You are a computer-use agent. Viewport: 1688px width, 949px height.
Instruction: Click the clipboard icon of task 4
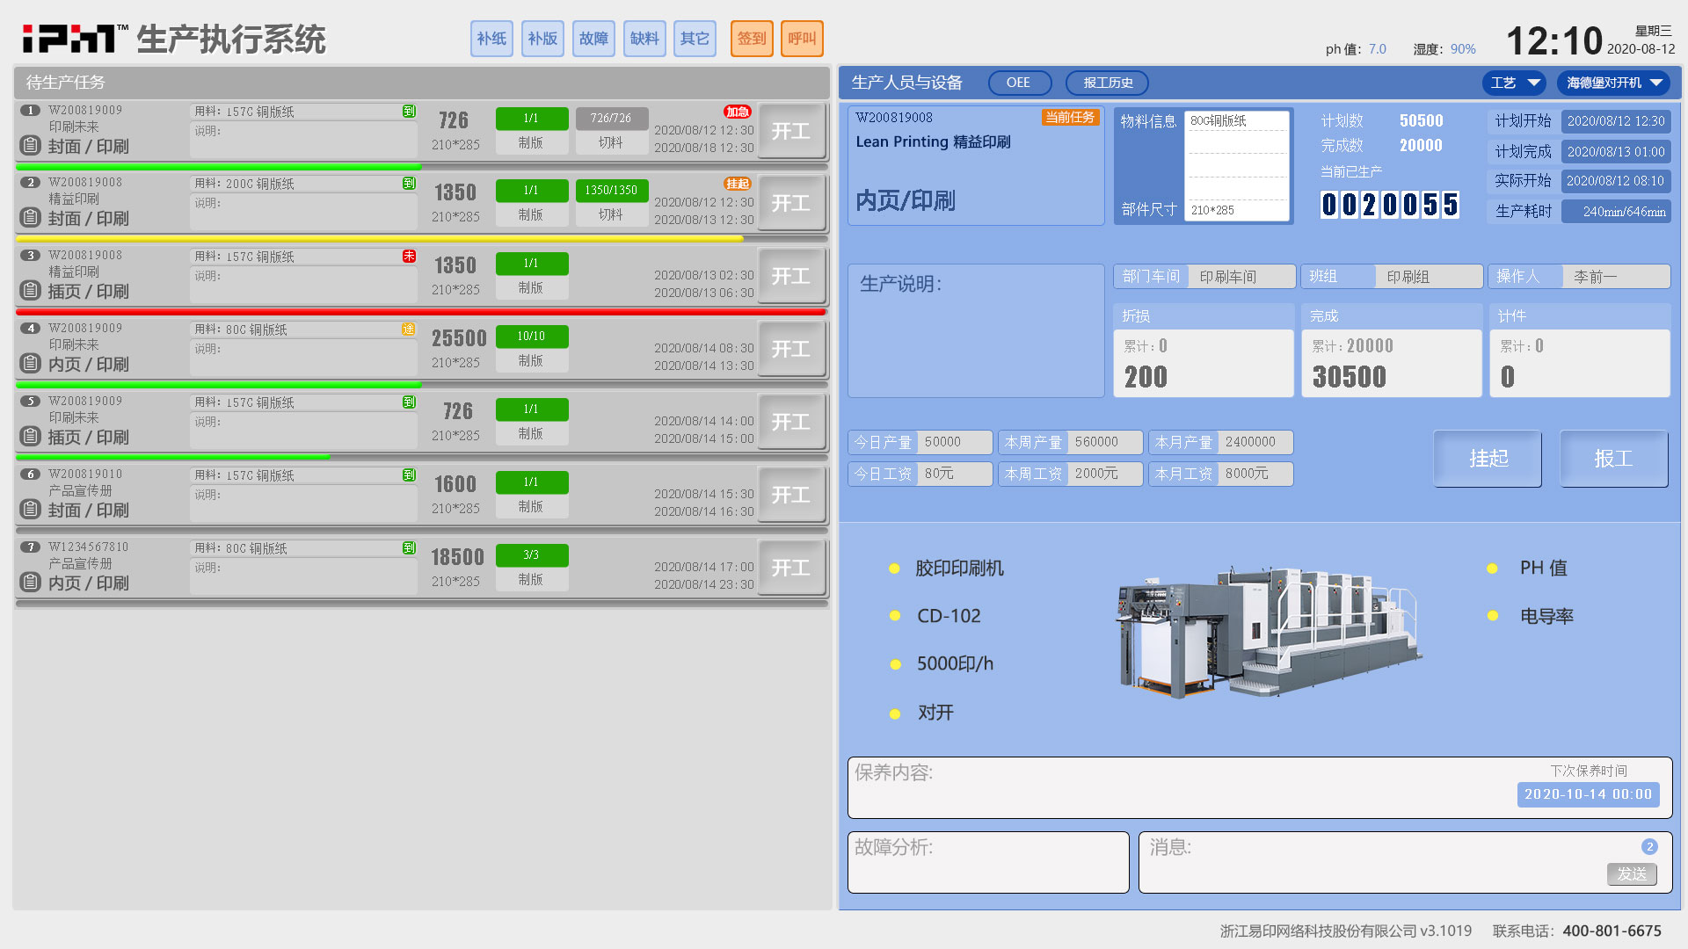coord(30,363)
